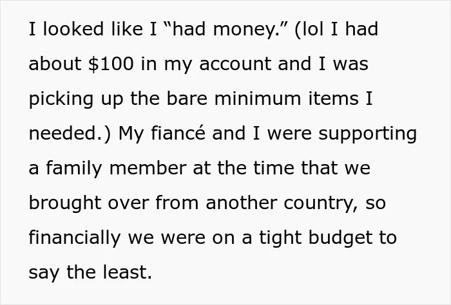Click the word 'tight' before budget
Viewport: 451px width, 305px height.
pyautogui.click(x=280, y=238)
